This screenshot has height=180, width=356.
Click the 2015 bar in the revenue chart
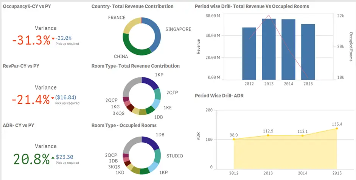(x=308, y=52)
